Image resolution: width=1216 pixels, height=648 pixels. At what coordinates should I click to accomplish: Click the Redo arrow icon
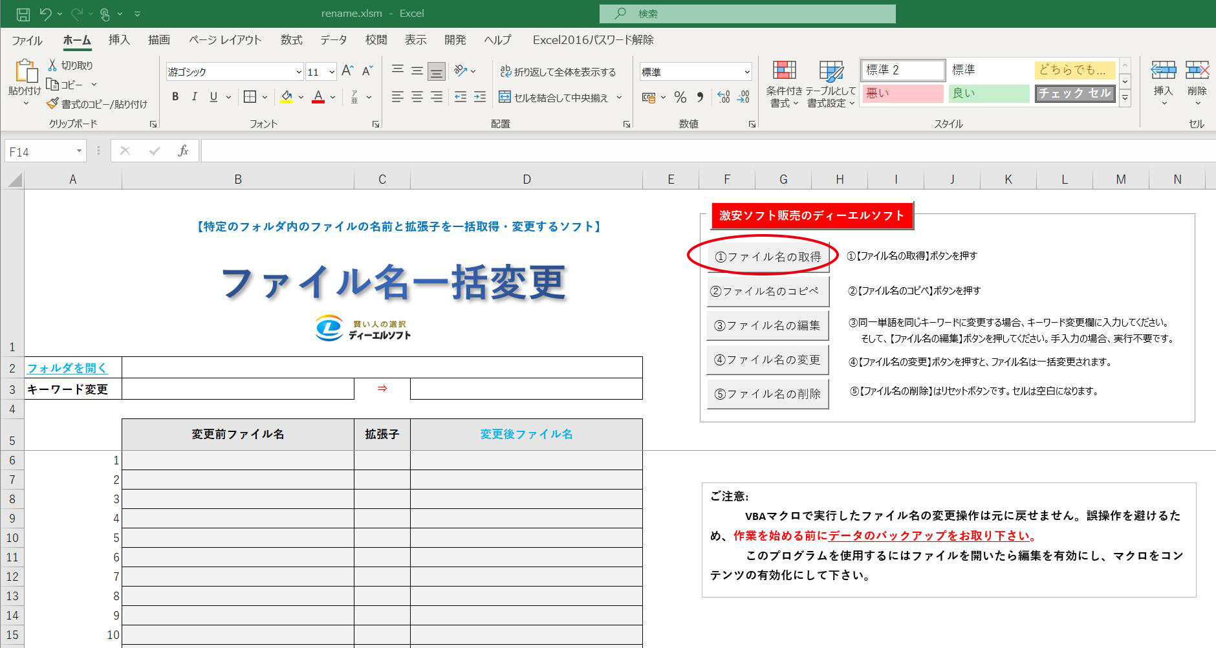76,14
